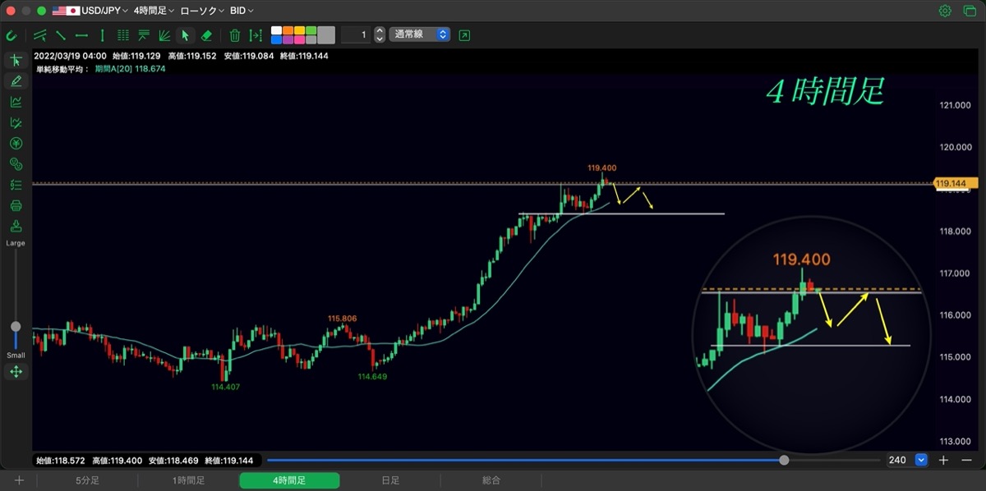Select the parallel channel line tool
The image size is (986, 491).
pos(39,35)
